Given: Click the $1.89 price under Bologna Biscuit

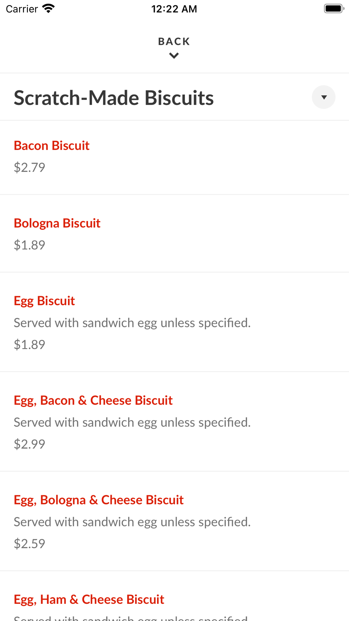Looking at the screenshot, I should (x=29, y=245).
